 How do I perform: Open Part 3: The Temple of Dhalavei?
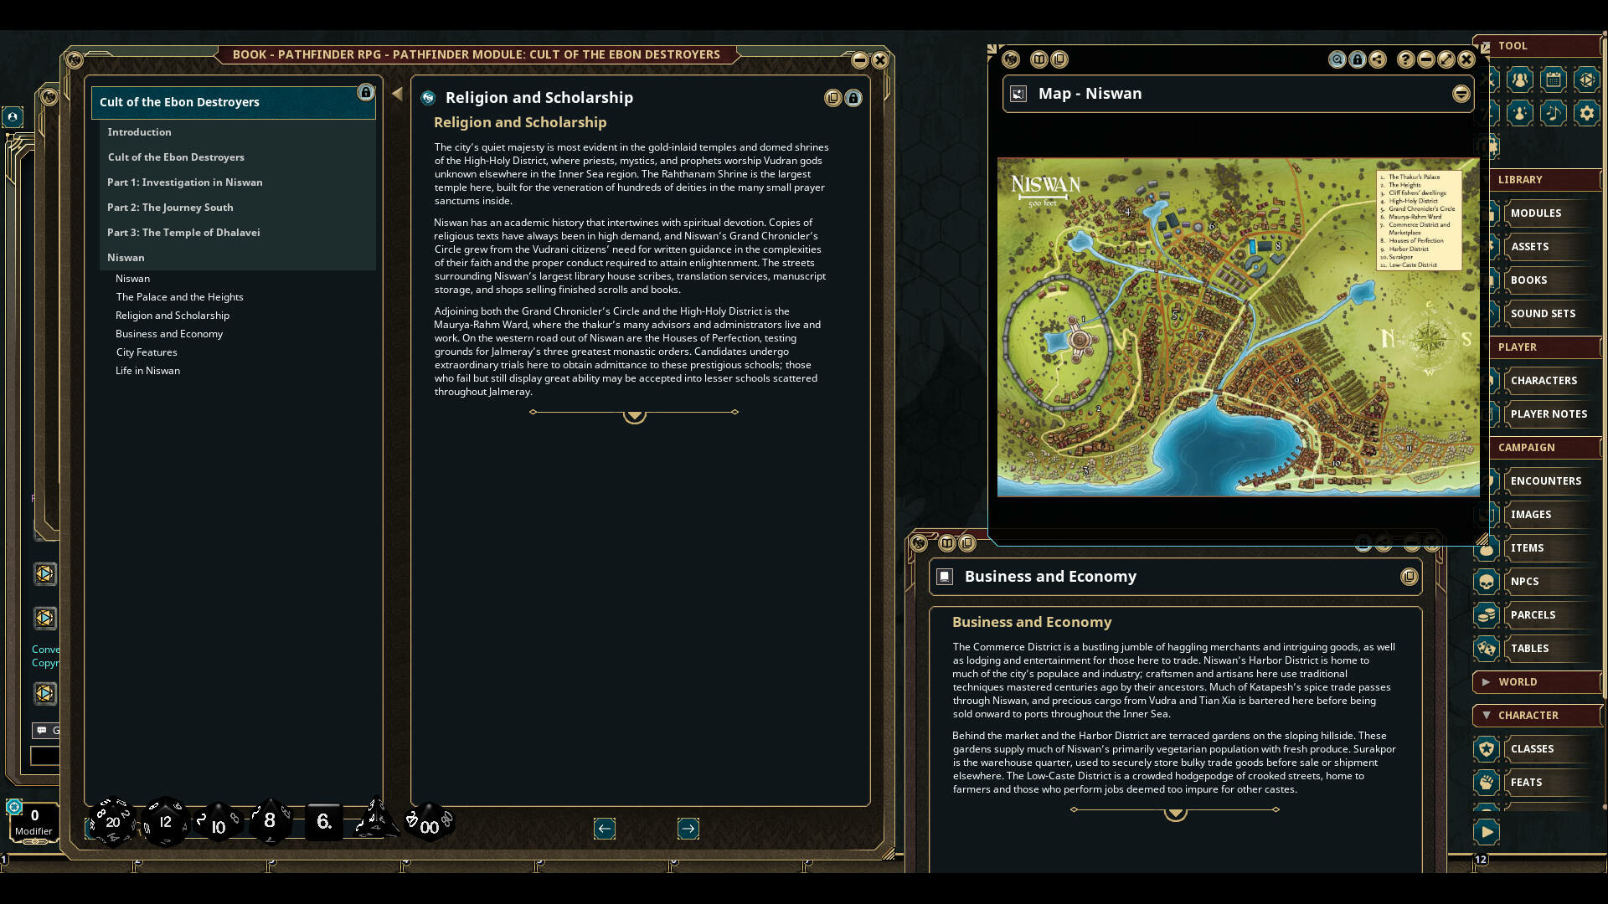(x=184, y=232)
